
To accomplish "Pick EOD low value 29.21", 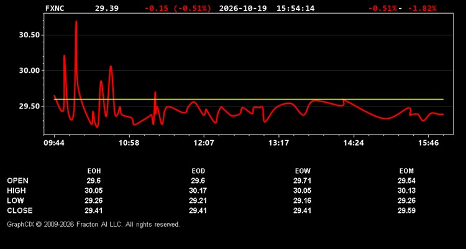I will pos(198,200).
